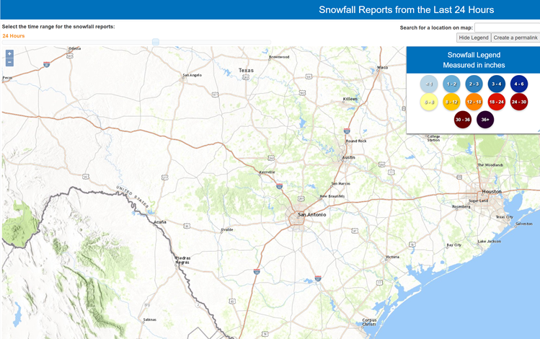Zoom out on the map

click(x=9, y=63)
